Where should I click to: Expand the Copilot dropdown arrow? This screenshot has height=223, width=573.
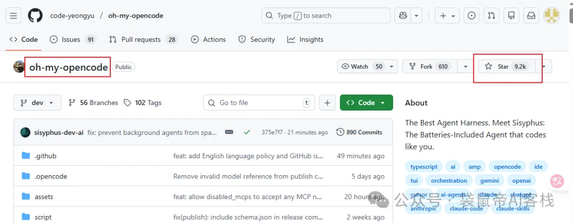coord(416,16)
